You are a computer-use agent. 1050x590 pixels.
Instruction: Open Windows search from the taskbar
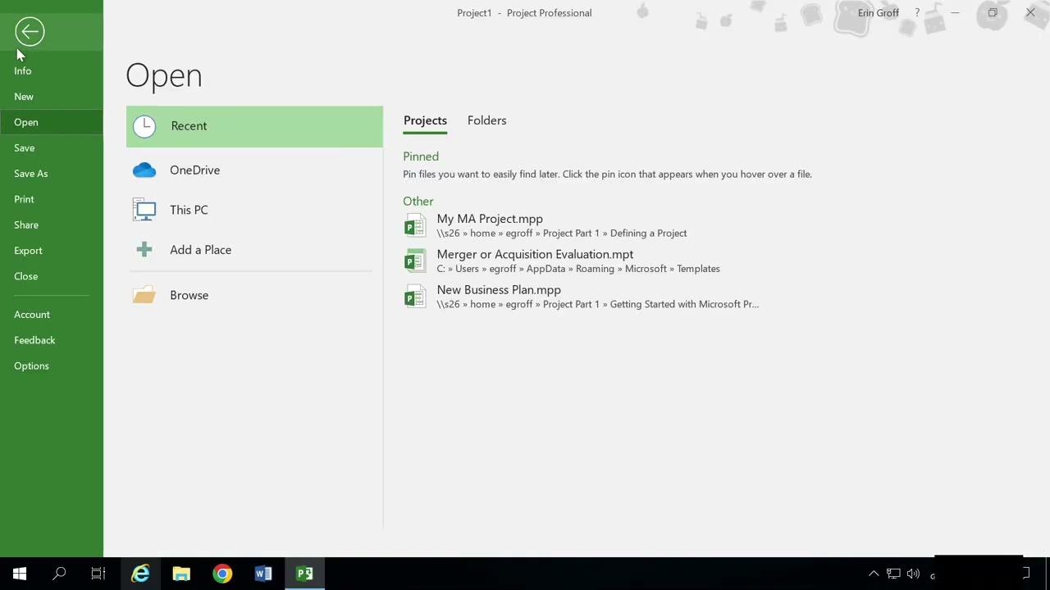(x=59, y=574)
